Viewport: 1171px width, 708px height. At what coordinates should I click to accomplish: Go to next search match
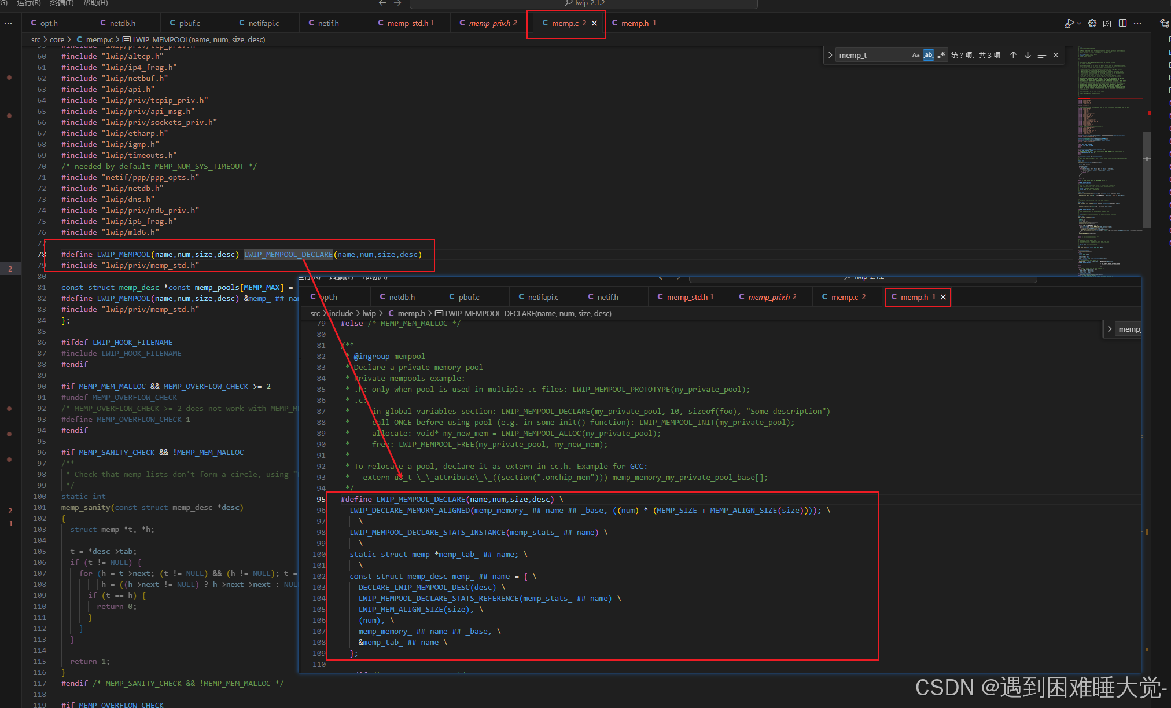(1028, 55)
